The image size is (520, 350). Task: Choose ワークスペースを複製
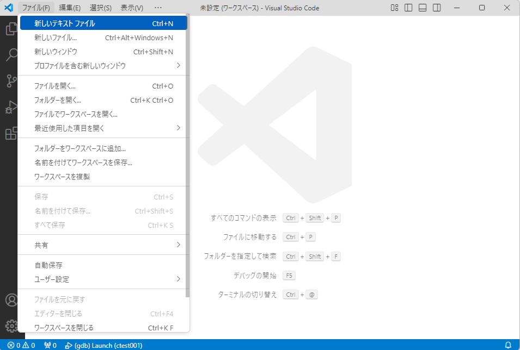pyautogui.click(x=103, y=177)
